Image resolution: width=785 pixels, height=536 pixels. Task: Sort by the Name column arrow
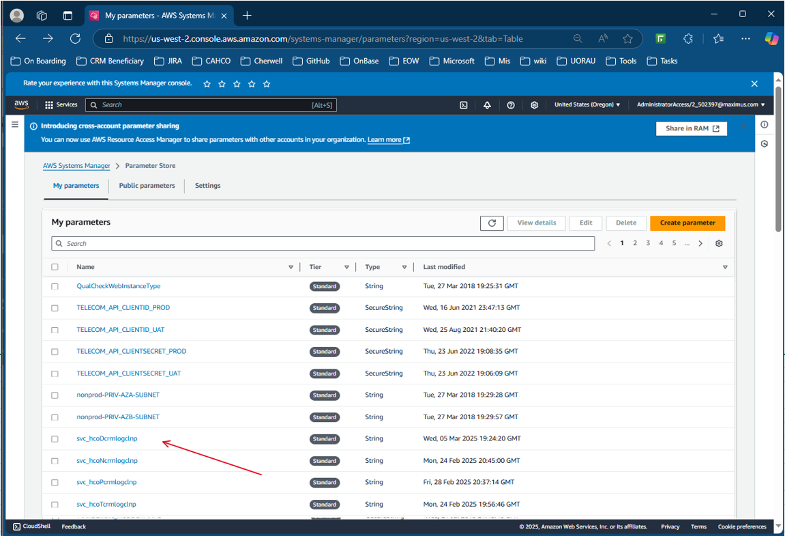pyautogui.click(x=291, y=267)
